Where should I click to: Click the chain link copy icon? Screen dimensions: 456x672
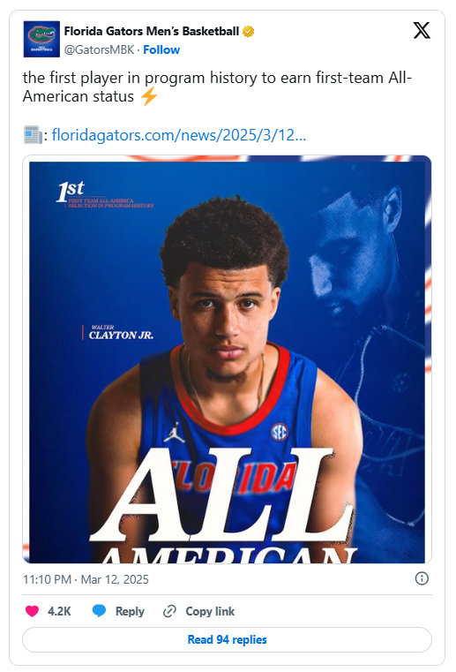tap(169, 611)
